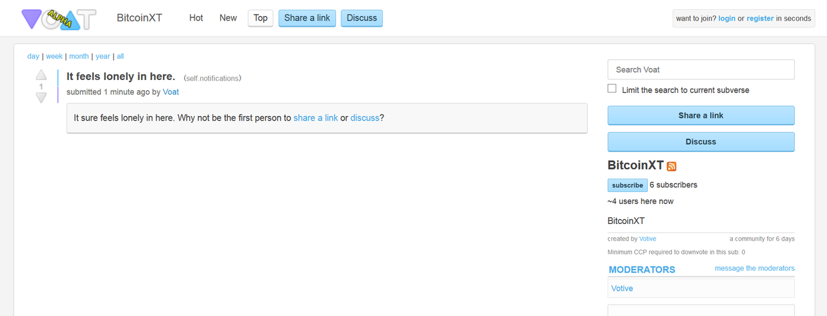Click the '6 subscribers' text
The width and height of the screenshot is (827, 316).
[673, 185]
